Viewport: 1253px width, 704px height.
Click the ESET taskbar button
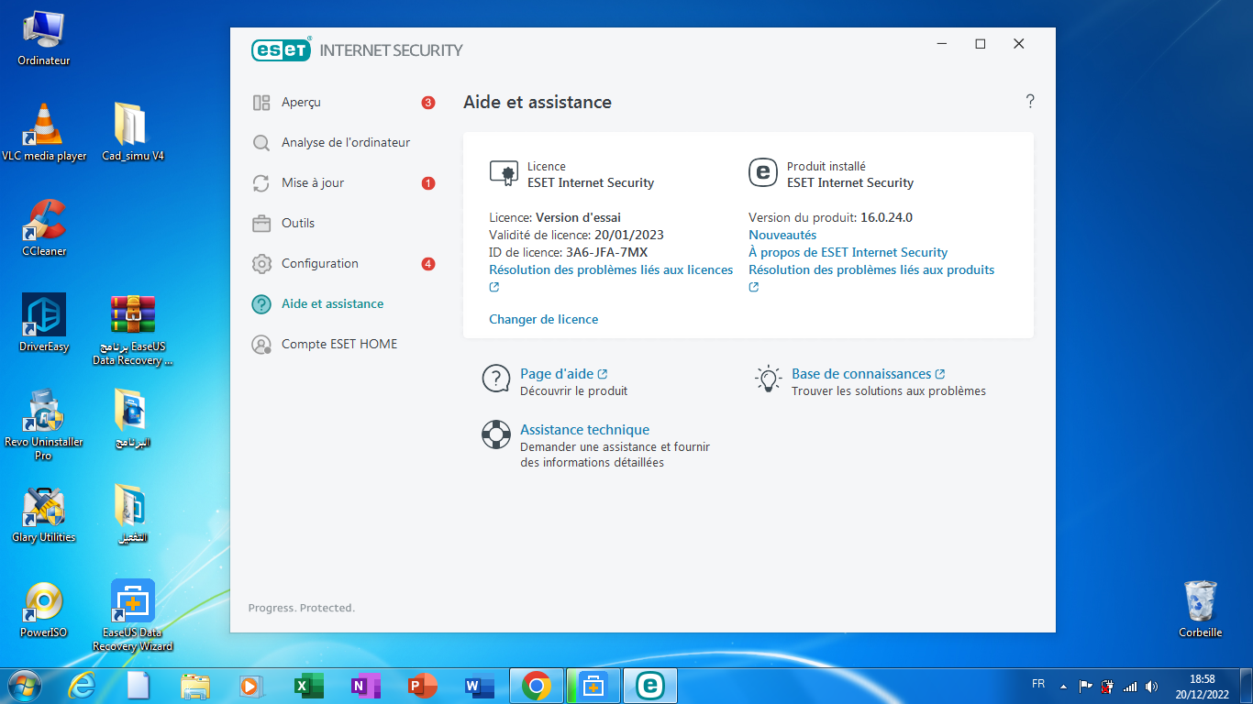650,686
